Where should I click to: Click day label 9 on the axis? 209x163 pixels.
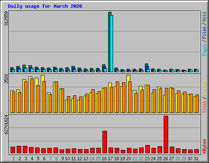pos(62,159)
